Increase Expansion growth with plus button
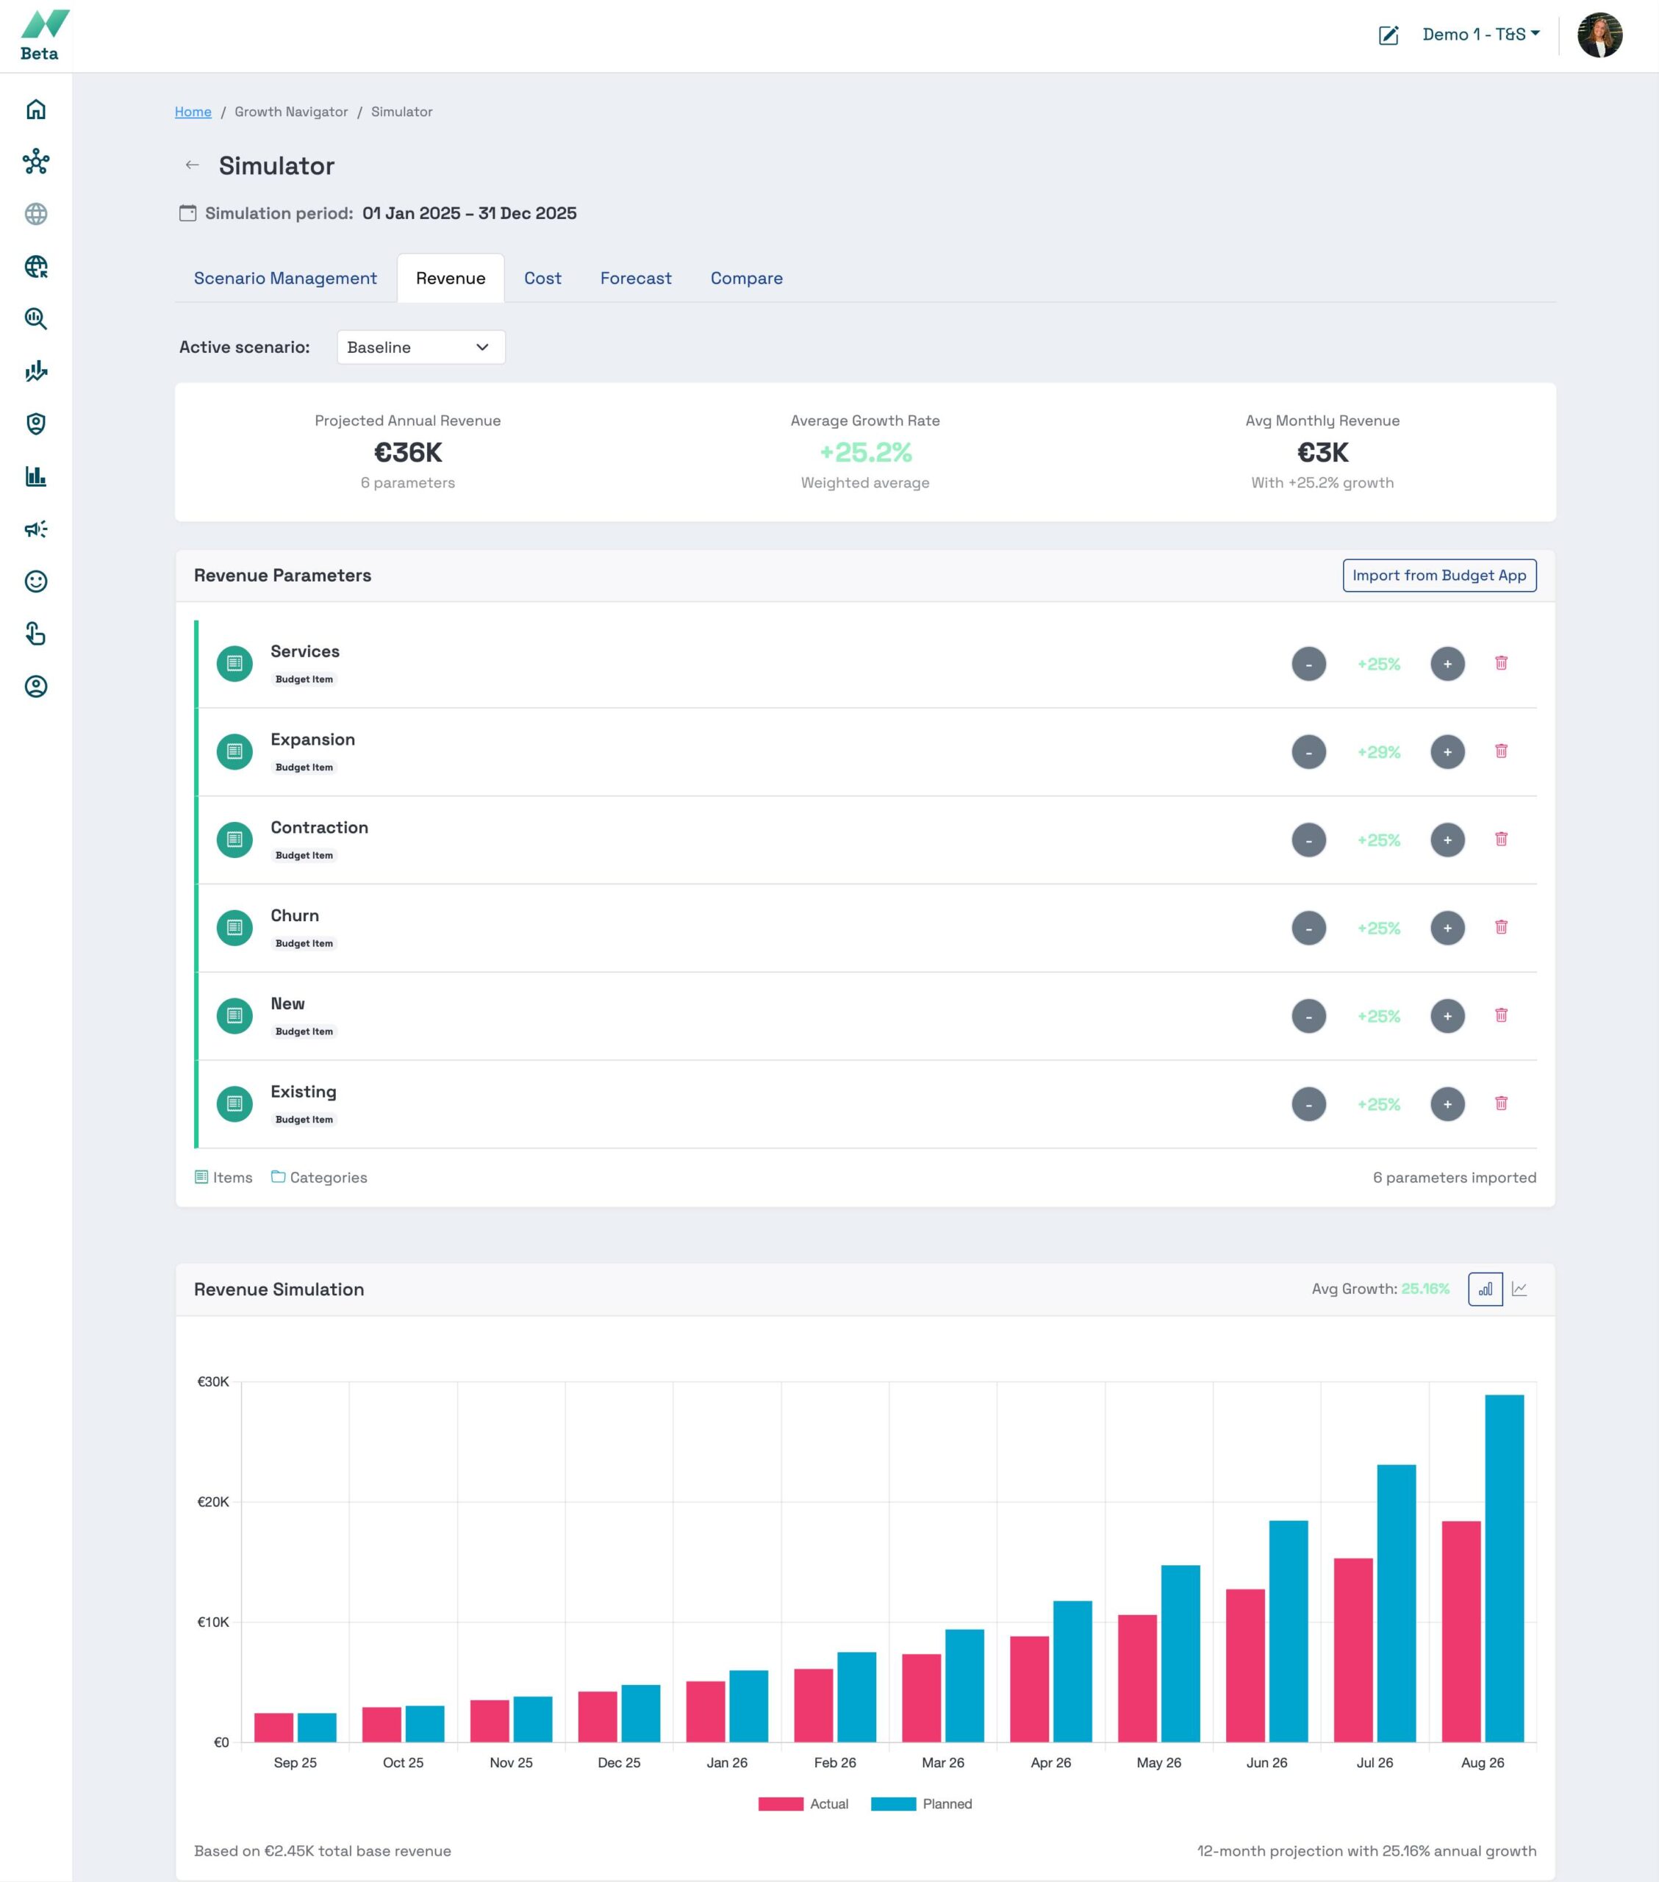This screenshot has height=1882, width=1659. point(1447,751)
